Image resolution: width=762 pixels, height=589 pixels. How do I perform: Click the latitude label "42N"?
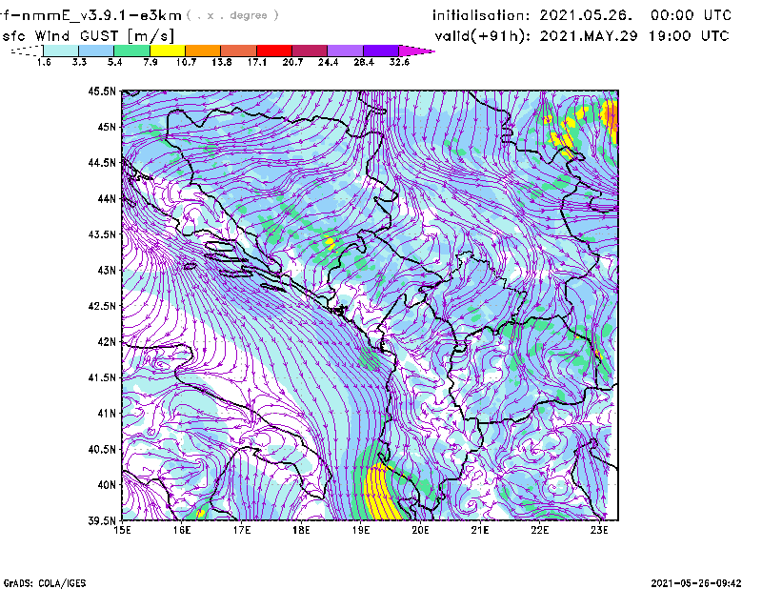click(107, 342)
